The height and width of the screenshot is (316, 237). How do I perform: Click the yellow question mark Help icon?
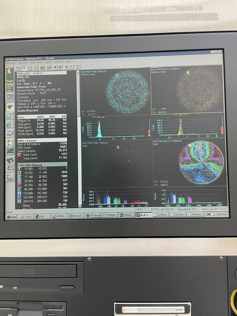pos(77,67)
